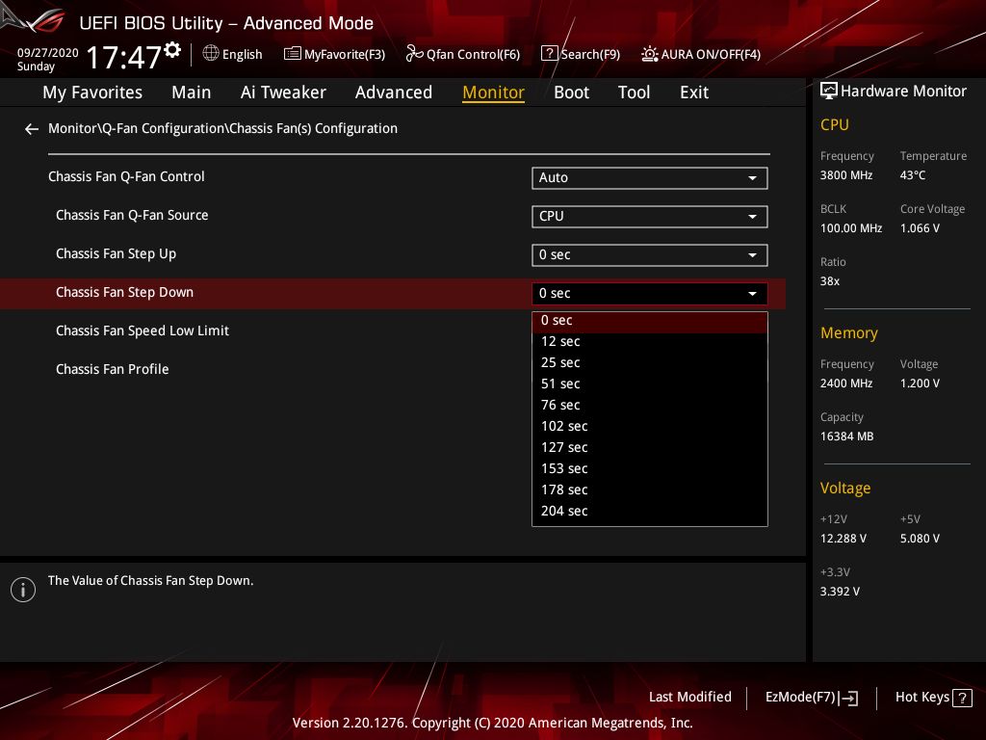This screenshot has width=986, height=740.
Task: Click MyFavorite(F3) button label
Action: tap(345, 55)
